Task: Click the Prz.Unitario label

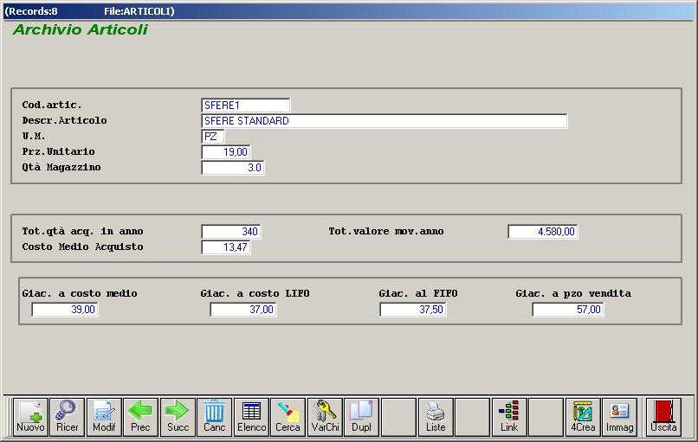Action: [x=58, y=151]
